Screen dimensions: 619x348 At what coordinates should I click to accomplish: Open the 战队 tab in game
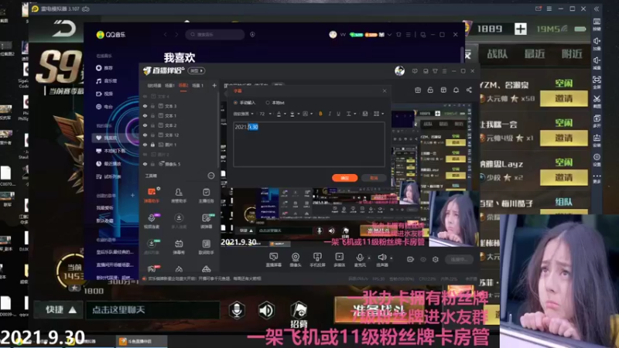[x=498, y=53]
